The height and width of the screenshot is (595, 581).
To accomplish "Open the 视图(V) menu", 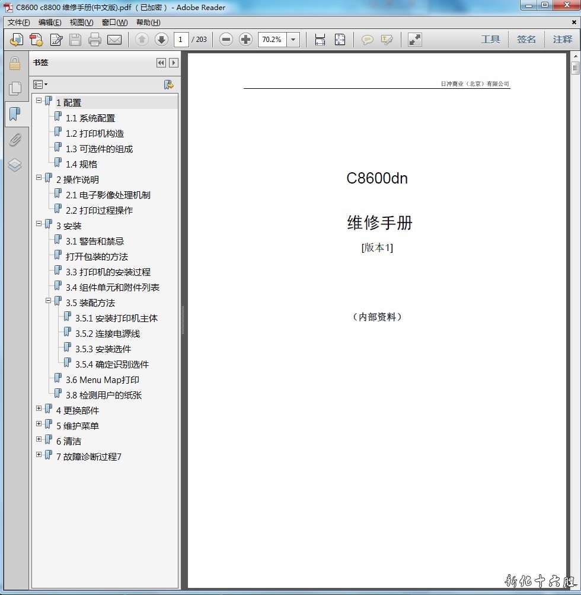I will [x=81, y=22].
